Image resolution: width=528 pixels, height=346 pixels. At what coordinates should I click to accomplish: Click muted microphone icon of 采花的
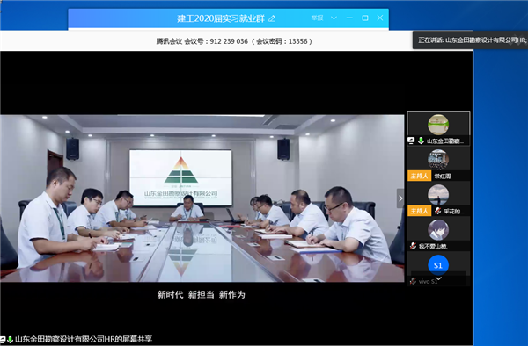(x=437, y=211)
